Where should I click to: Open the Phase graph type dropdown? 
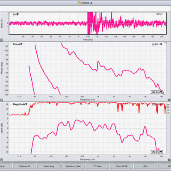click(18, 44)
